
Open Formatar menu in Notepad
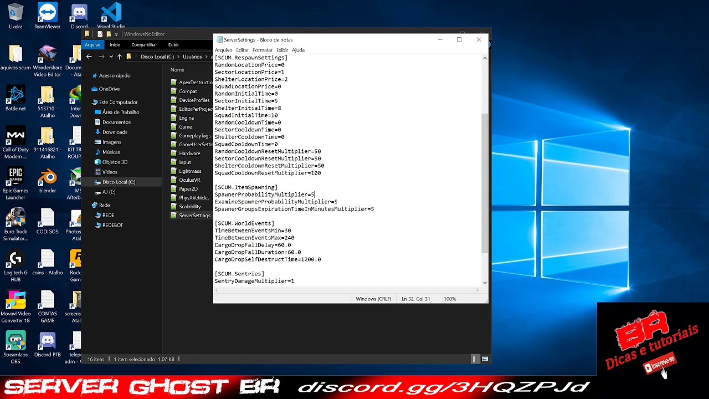(263, 50)
